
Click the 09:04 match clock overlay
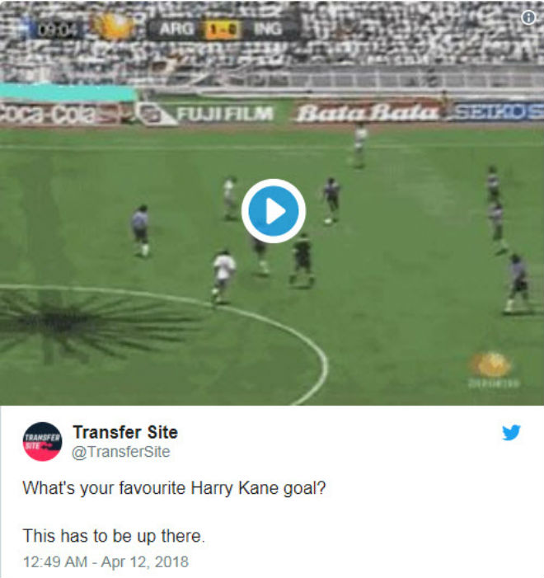pos(57,30)
